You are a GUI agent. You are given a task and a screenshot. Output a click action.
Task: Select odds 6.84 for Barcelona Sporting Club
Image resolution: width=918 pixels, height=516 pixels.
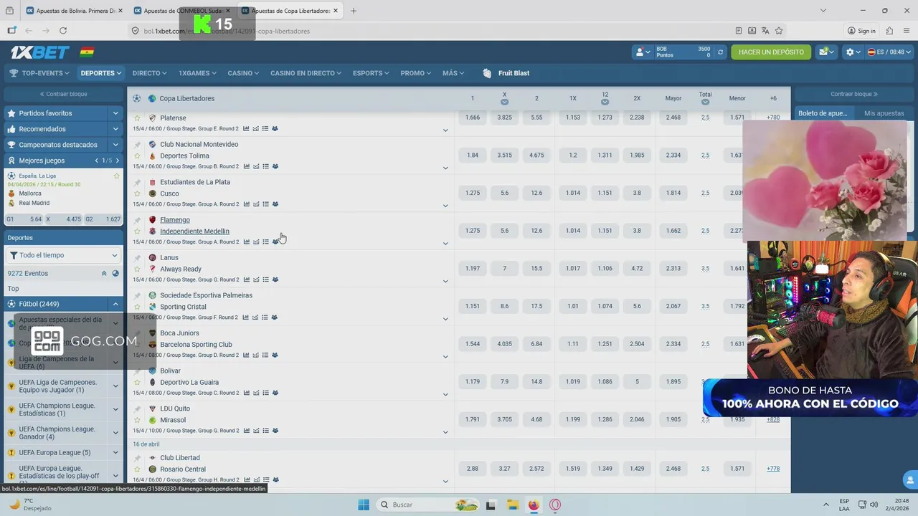click(x=536, y=344)
